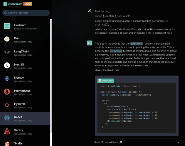Click the 'const [number, setNumber]' code line

point(126,95)
